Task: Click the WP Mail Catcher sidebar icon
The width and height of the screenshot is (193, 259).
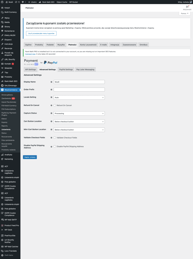Action: (2, 247)
